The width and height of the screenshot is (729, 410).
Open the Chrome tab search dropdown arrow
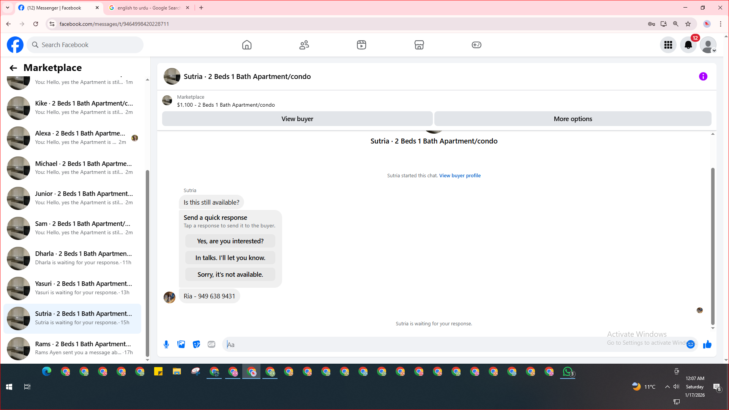7,8
